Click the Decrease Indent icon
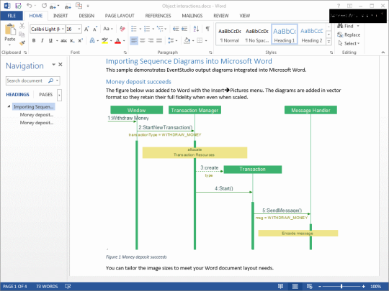 pyautogui.click(x=176, y=29)
